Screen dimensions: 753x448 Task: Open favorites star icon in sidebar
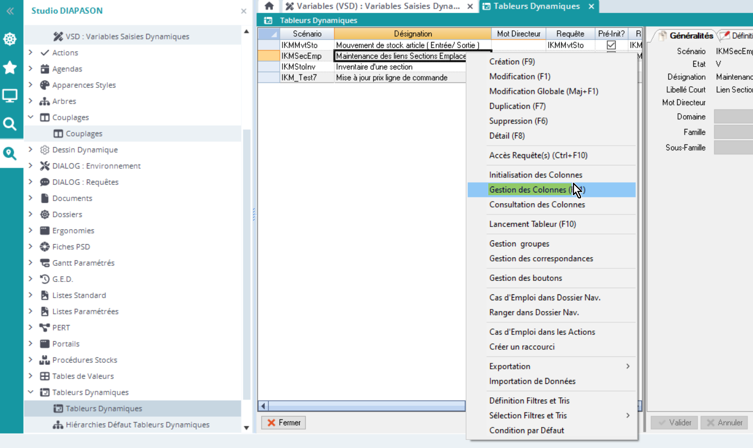(x=10, y=68)
